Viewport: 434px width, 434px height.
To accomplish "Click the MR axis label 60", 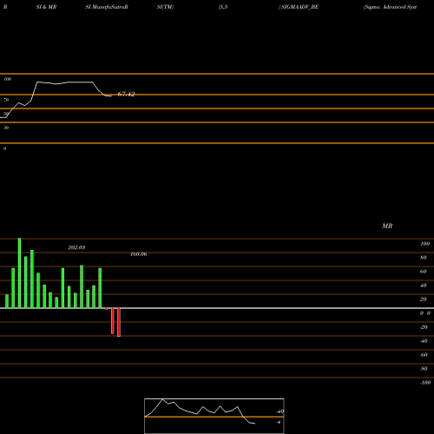I will [424, 272].
